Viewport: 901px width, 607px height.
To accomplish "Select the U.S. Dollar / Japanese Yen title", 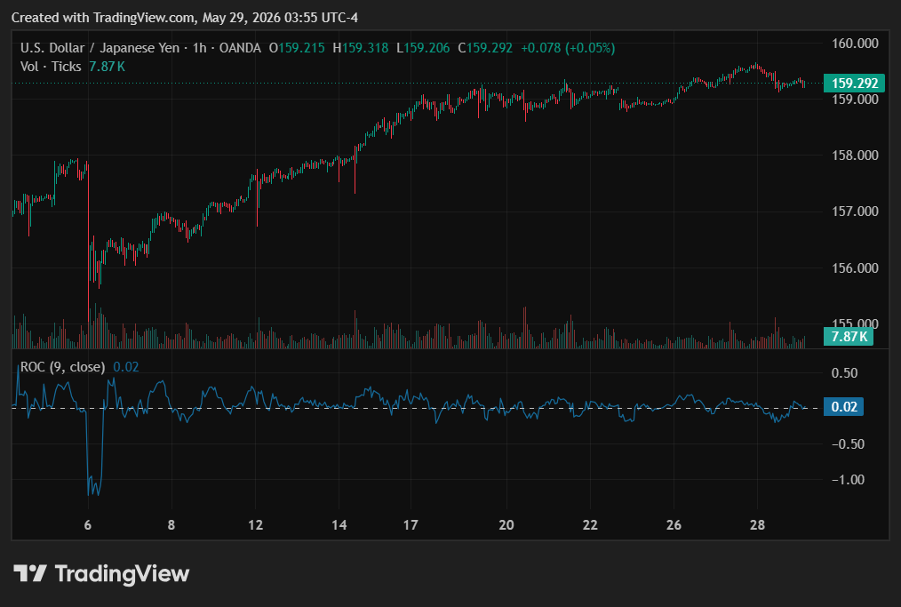I will 100,48.
